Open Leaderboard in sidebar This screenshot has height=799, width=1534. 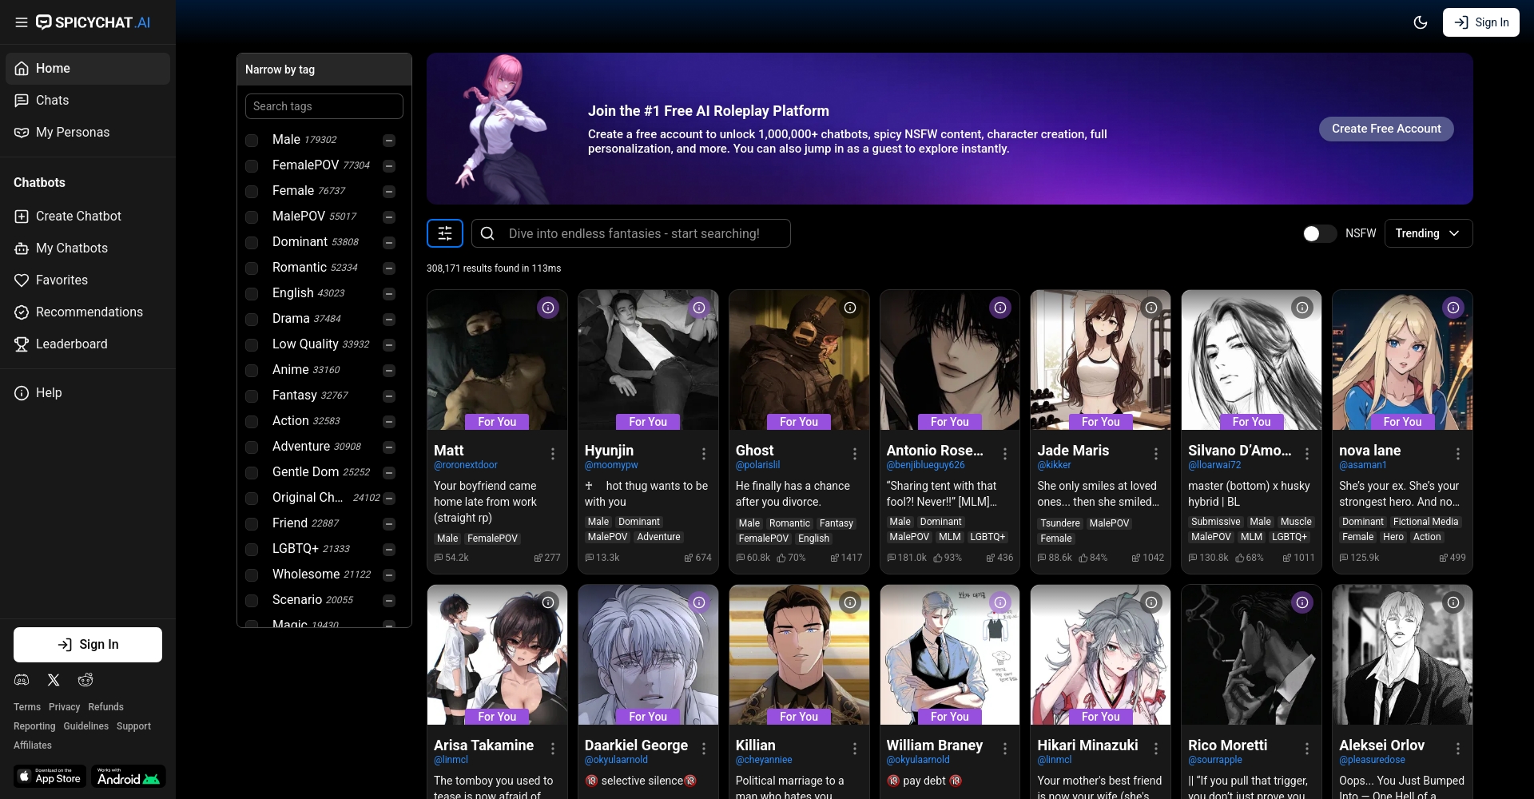click(x=88, y=344)
